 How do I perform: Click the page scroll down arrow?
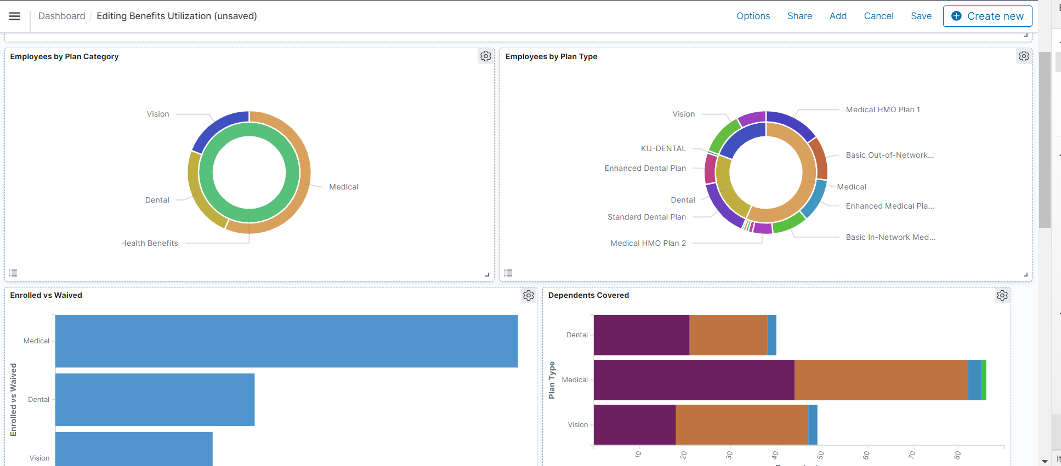pyautogui.click(x=1045, y=461)
